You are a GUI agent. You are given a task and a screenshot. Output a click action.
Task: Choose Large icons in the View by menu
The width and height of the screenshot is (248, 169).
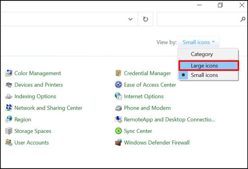coord(208,65)
